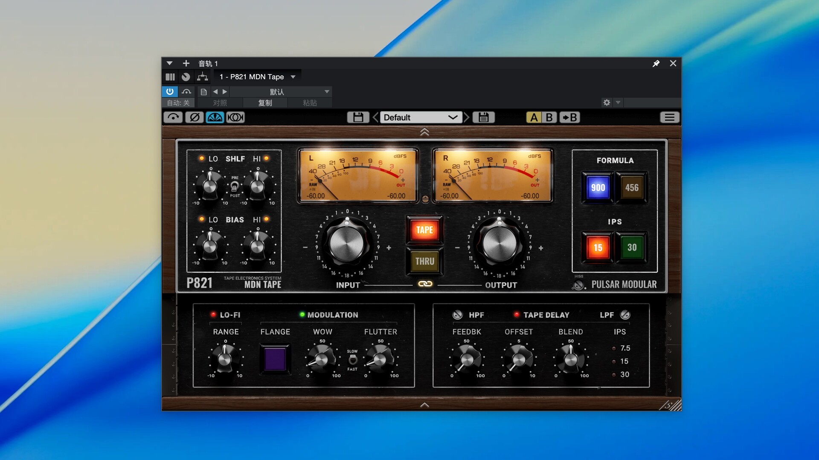The image size is (819, 460).
Task: Click the save preset floppy icon
Action: point(358,117)
